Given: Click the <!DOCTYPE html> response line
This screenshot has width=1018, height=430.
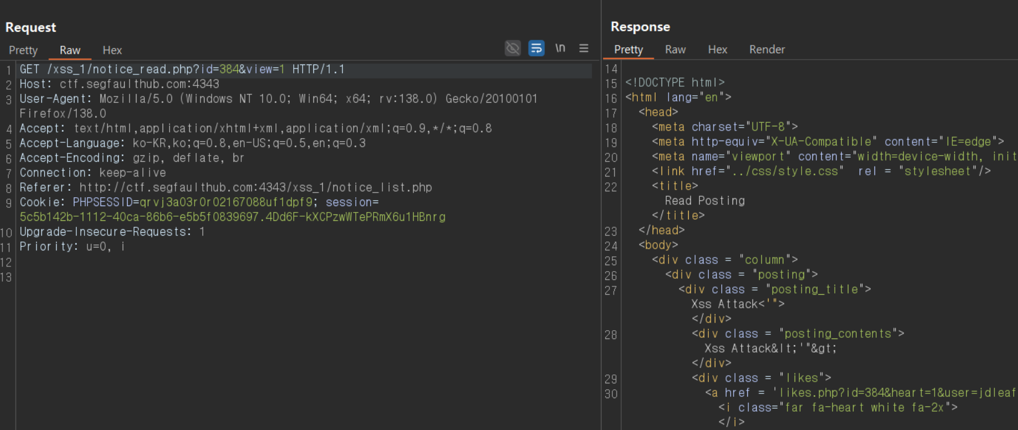Looking at the screenshot, I should pos(675,82).
